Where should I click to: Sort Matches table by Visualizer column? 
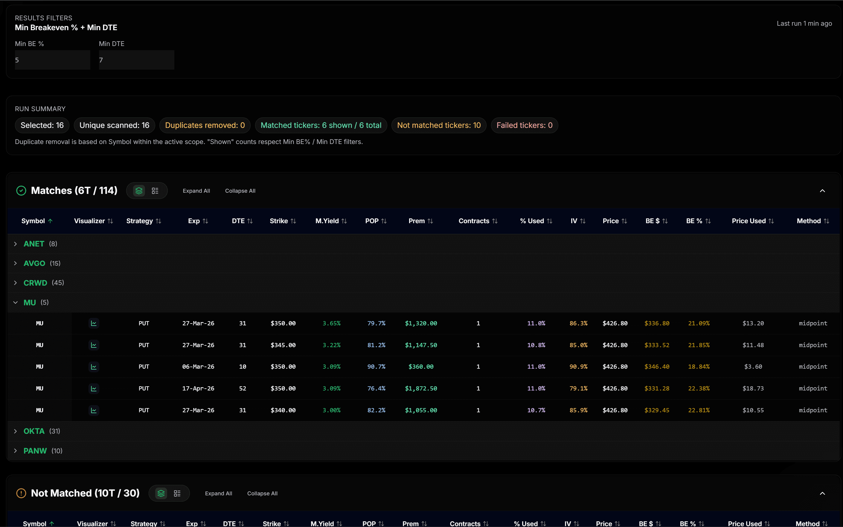pos(94,221)
